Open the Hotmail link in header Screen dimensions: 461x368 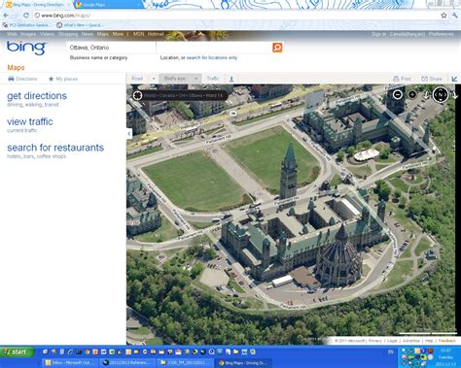(156, 34)
